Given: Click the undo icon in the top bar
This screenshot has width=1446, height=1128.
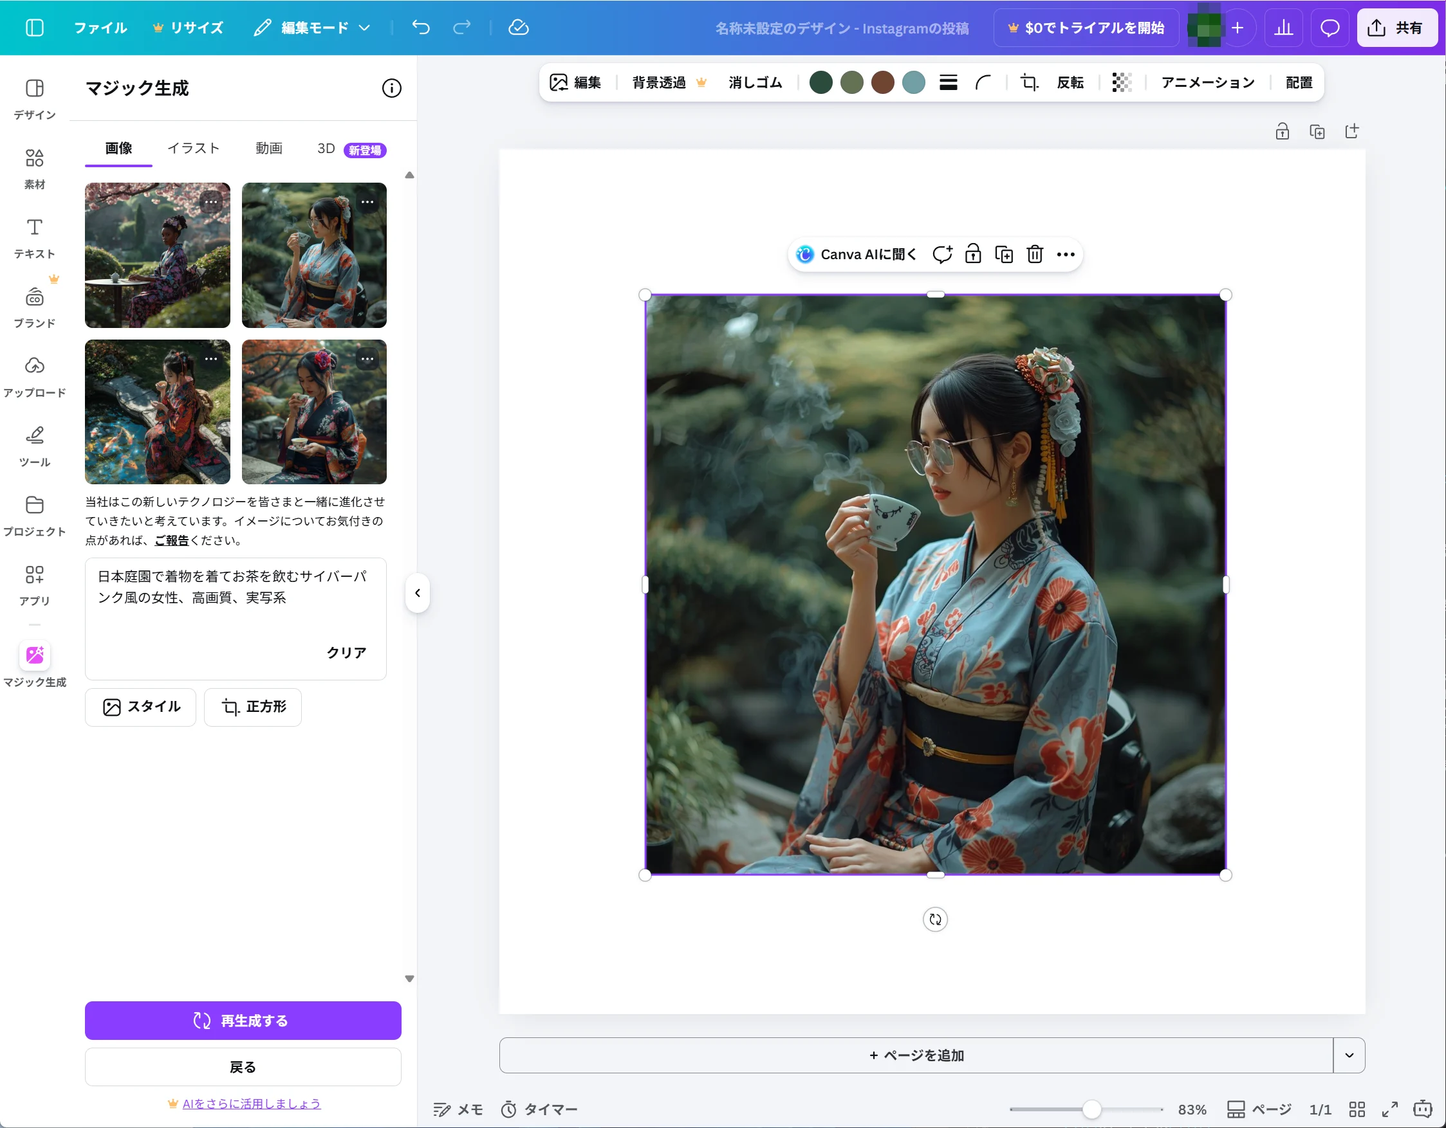Looking at the screenshot, I should (x=420, y=27).
